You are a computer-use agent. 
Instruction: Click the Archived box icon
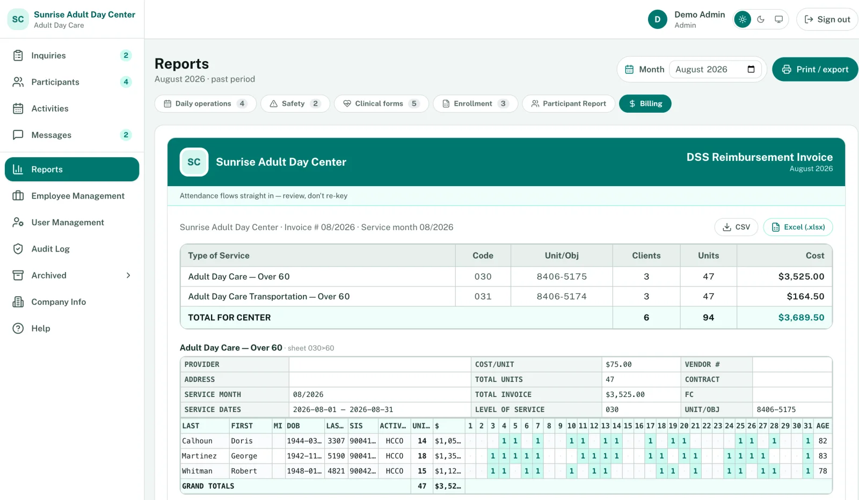(18, 275)
